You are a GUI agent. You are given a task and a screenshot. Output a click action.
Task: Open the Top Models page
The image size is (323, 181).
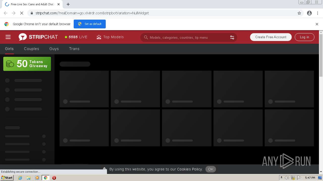pyautogui.click(x=110, y=37)
